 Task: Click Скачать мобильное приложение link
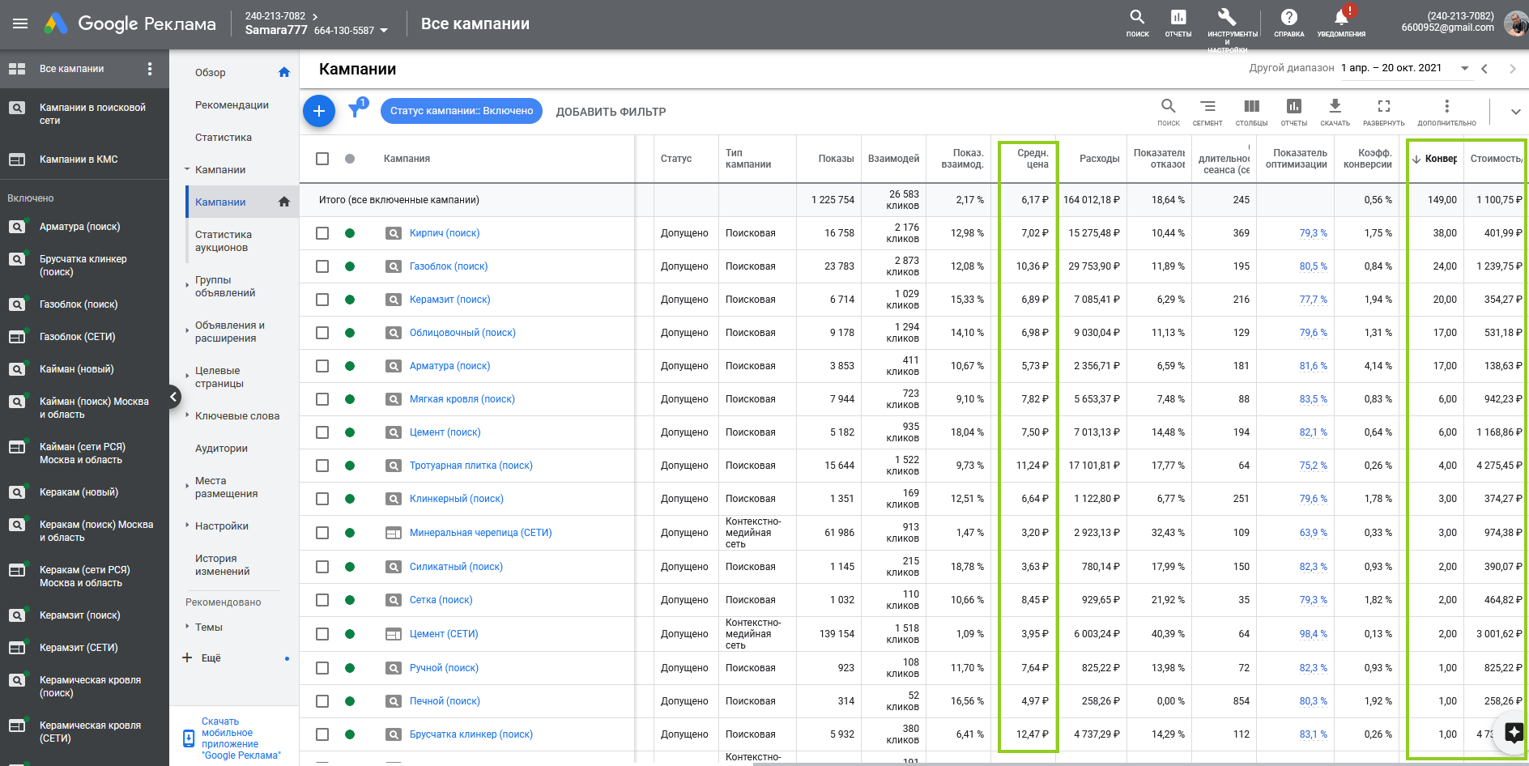pos(241,738)
